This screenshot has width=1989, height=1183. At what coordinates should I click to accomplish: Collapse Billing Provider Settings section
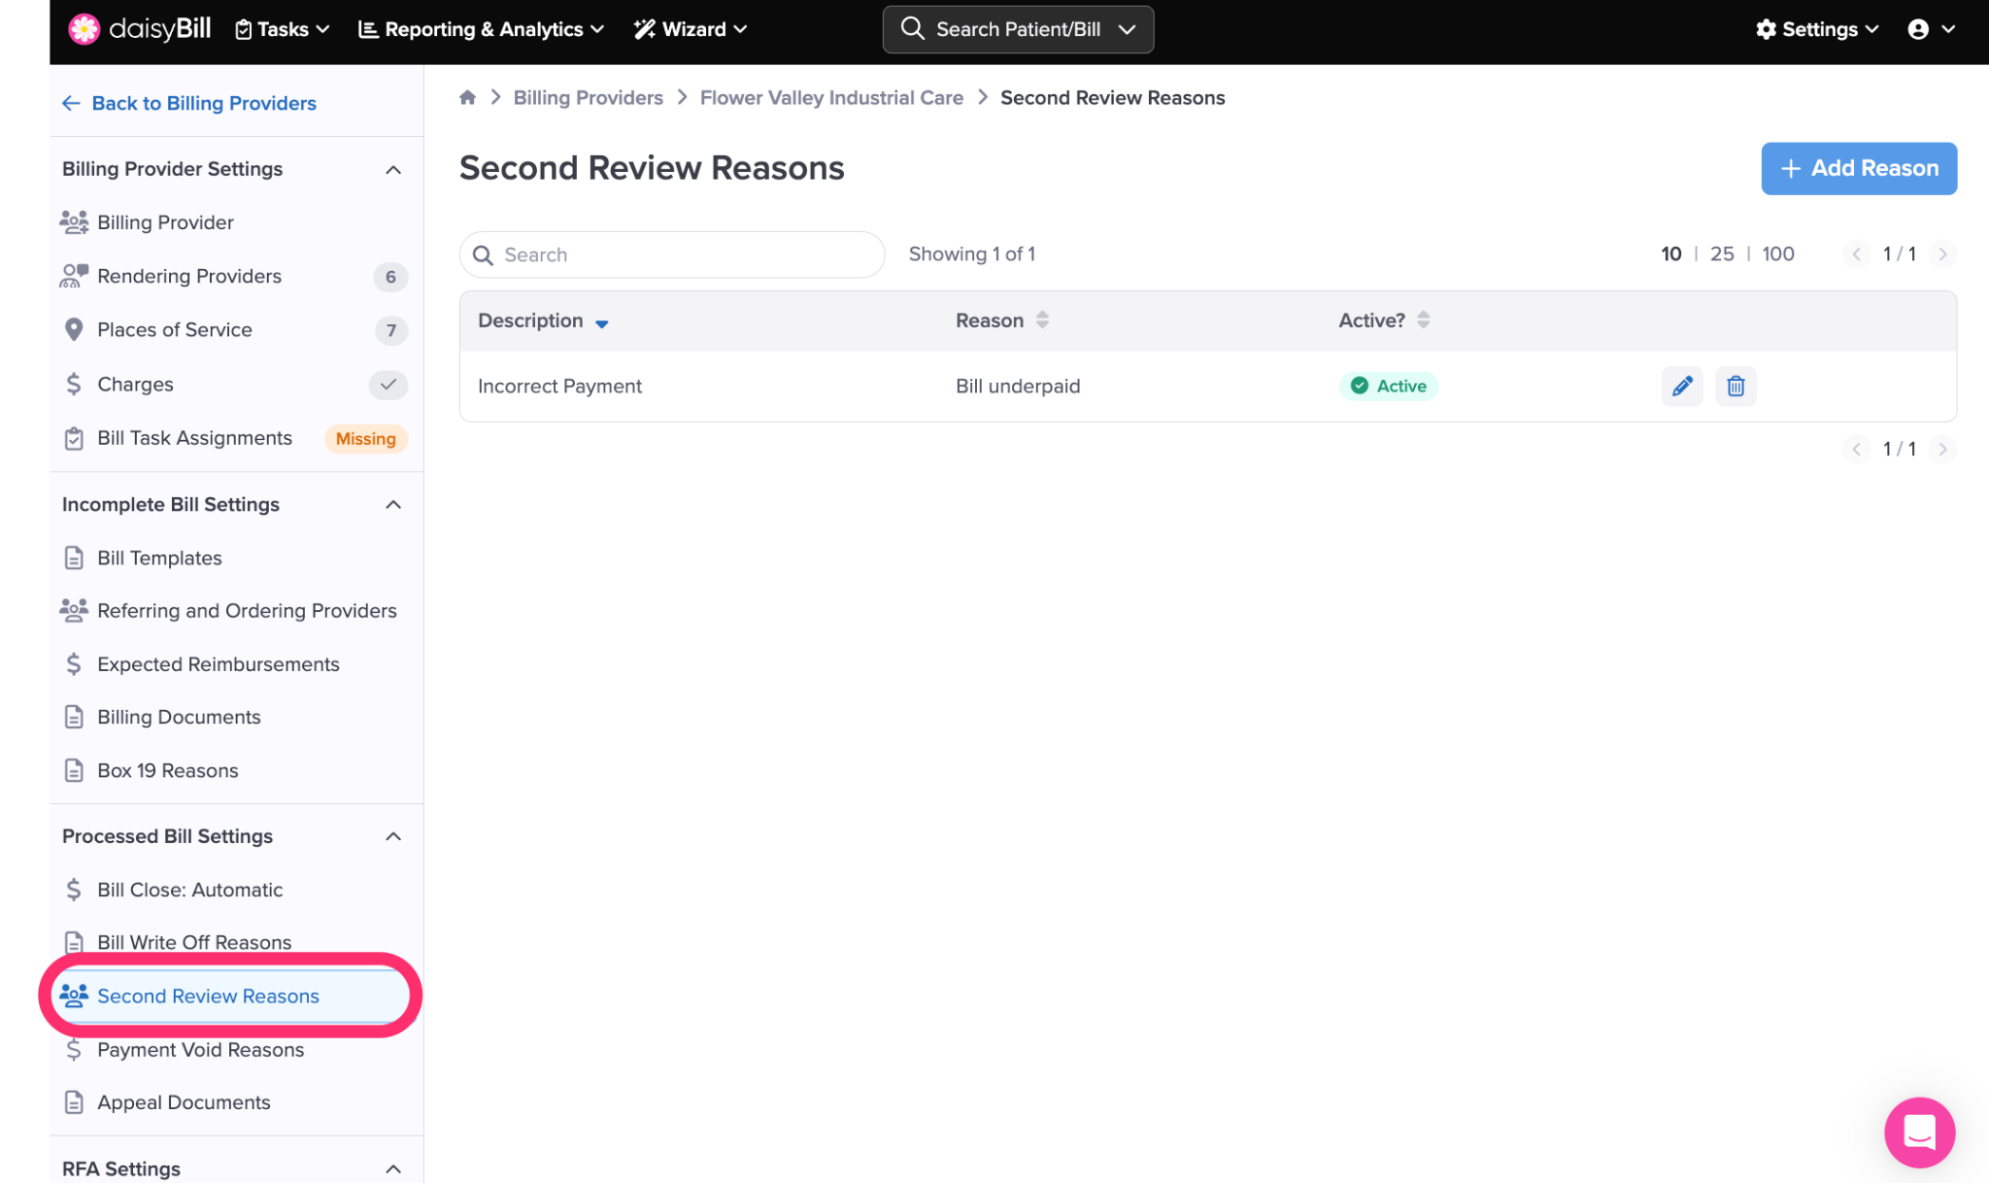coord(393,170)
